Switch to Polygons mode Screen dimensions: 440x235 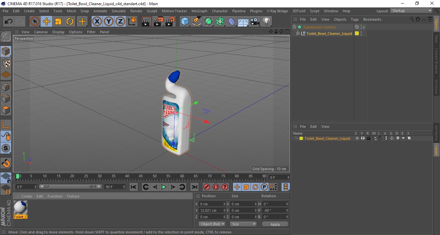6,110
